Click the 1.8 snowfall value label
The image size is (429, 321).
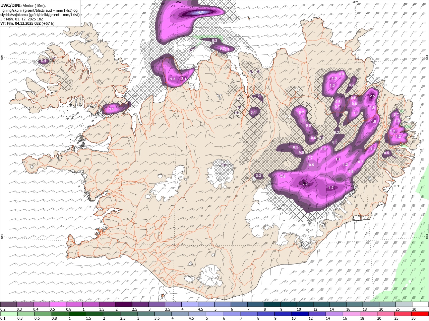373,121
